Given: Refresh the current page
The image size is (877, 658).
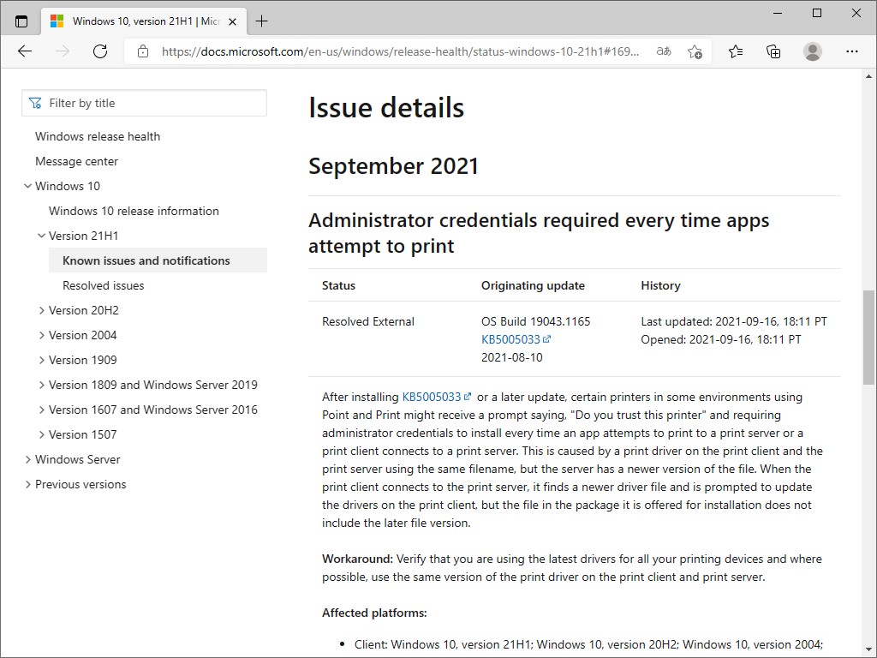Looking at the screenshot, I should [100, 51].
